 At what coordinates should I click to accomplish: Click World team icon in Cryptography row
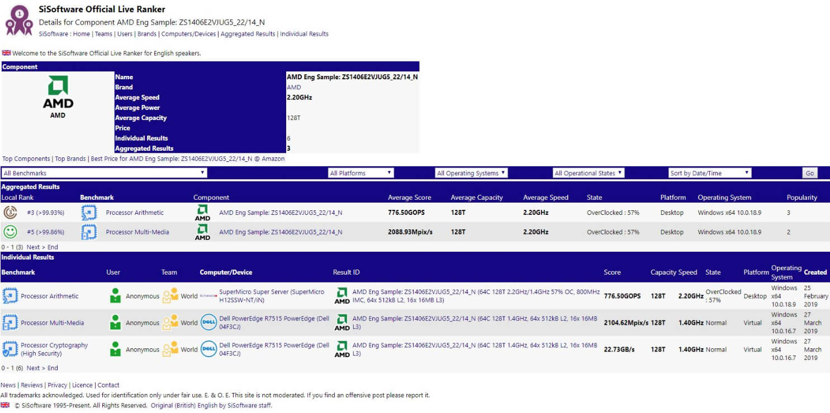pos(170,349)
